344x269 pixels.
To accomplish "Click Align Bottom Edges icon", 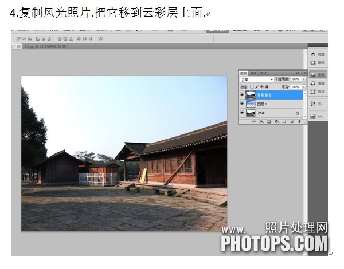I will (x=30, y=39).
